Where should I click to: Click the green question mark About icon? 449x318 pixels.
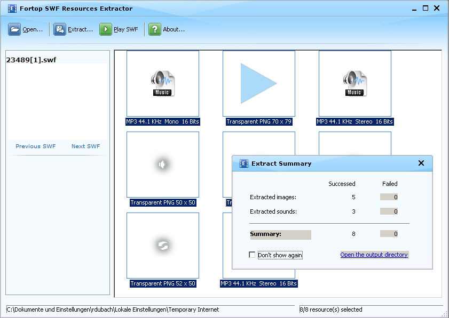(x=155, y=29)
